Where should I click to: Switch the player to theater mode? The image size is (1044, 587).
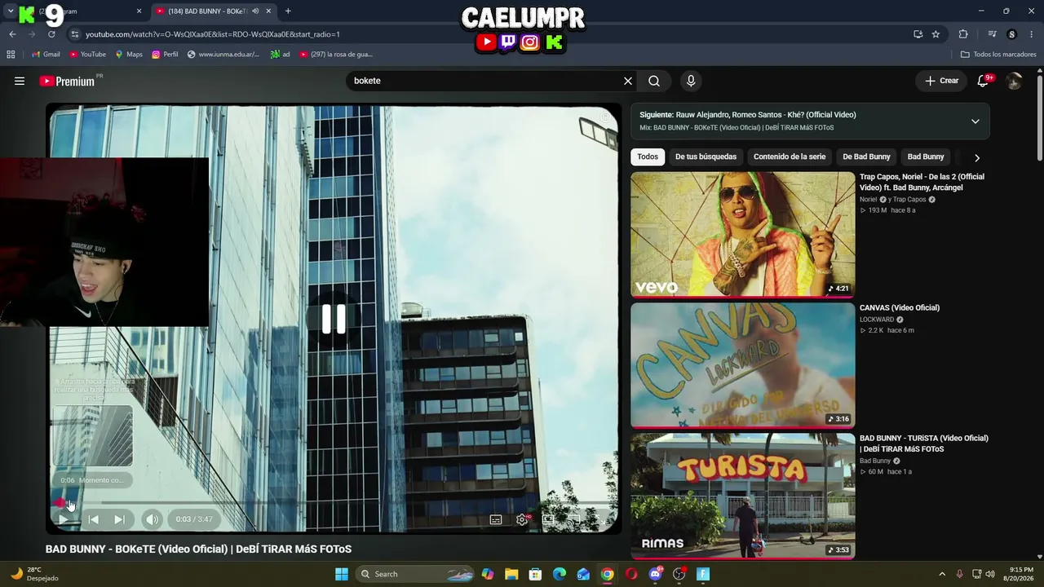coord(548,519)
